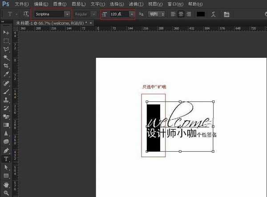Click the 设计师小咖 text on canvas
Image resolution: width=267 pixels, height=197 pixels.
[x=171, y=133]
